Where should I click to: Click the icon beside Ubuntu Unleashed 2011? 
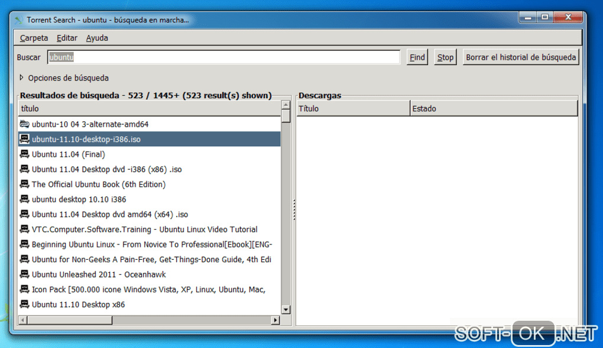pos(24,274)
